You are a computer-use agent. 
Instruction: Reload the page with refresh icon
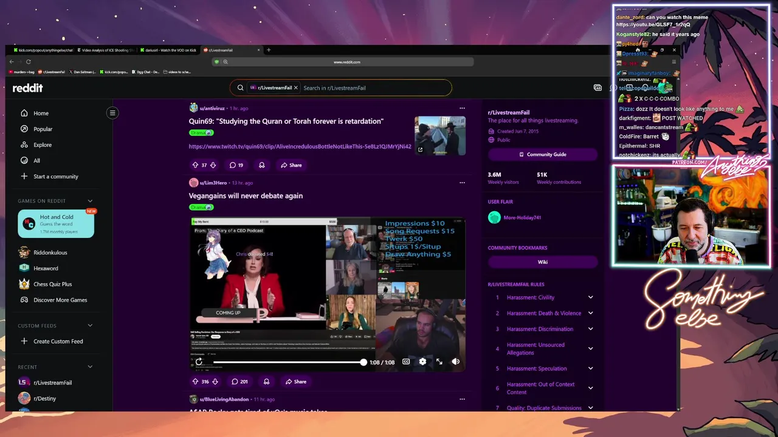(29, 62)
